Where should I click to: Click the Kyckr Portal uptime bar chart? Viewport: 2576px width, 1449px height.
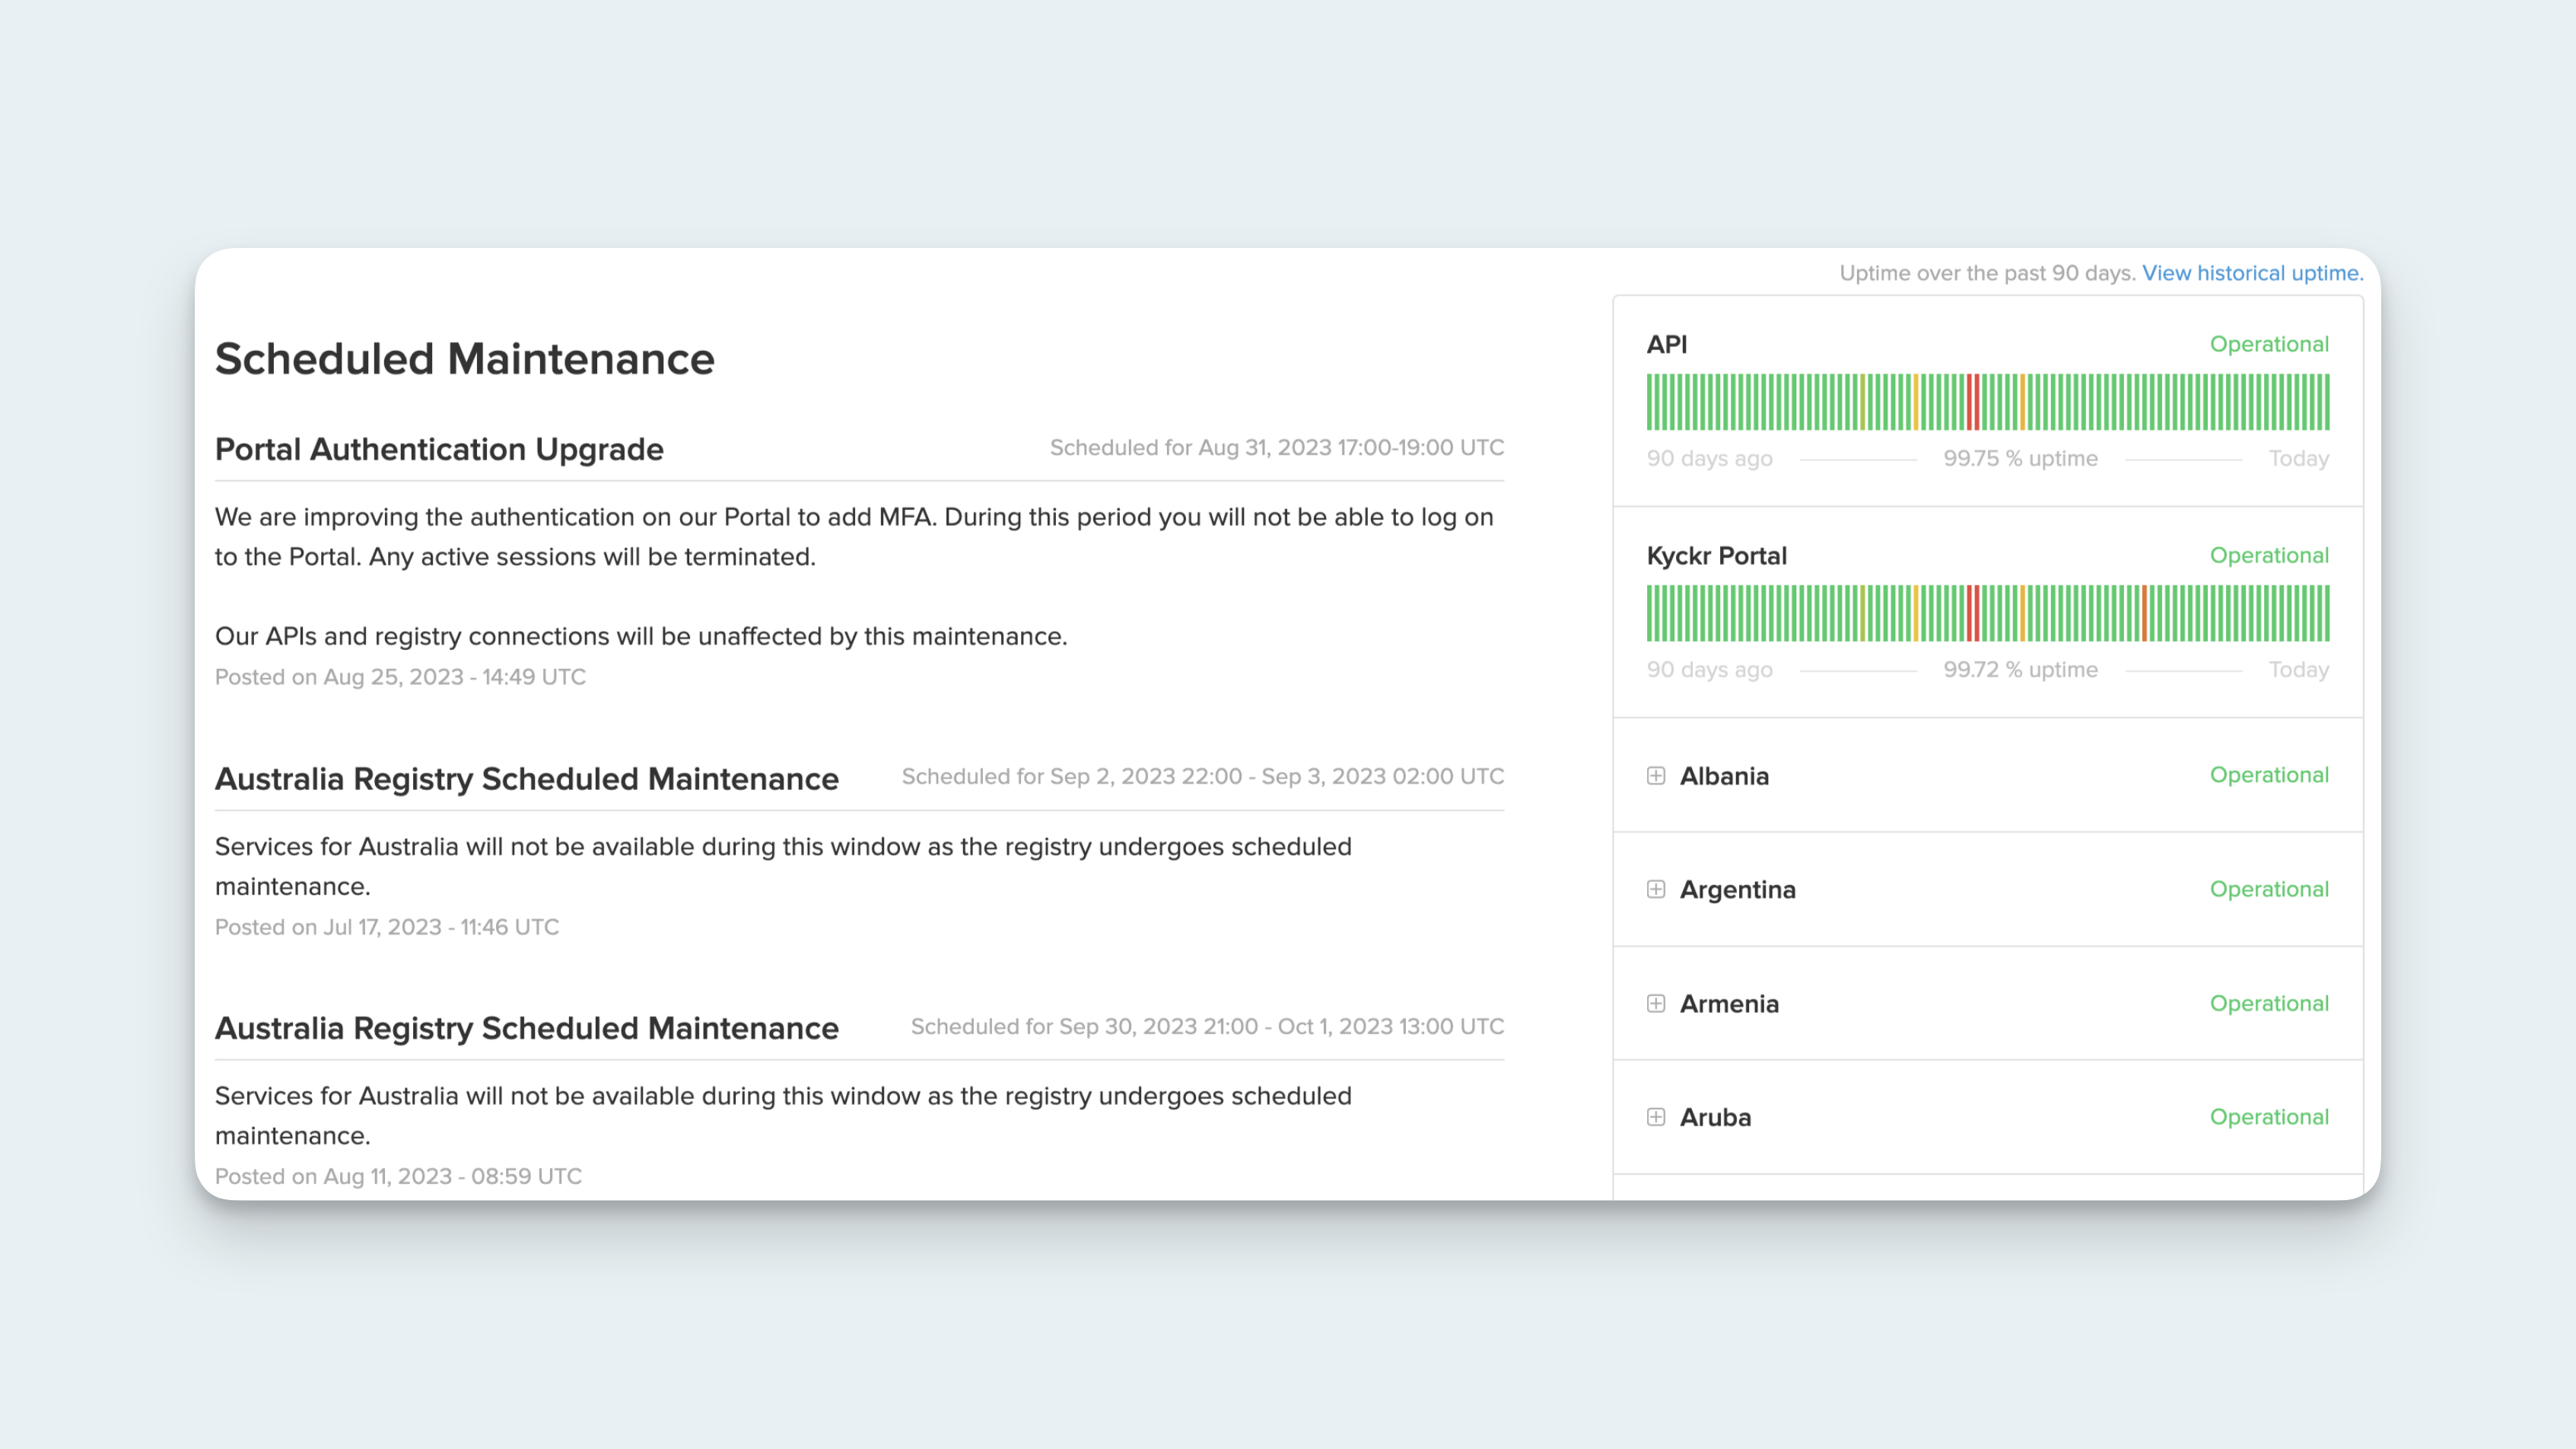[1988, 613]
